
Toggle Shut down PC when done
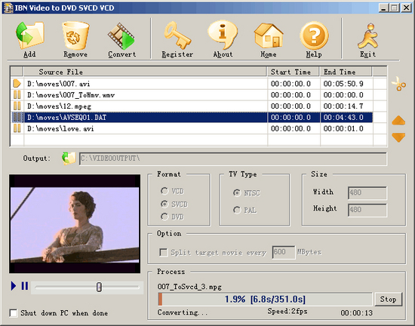tap(14, 313)
